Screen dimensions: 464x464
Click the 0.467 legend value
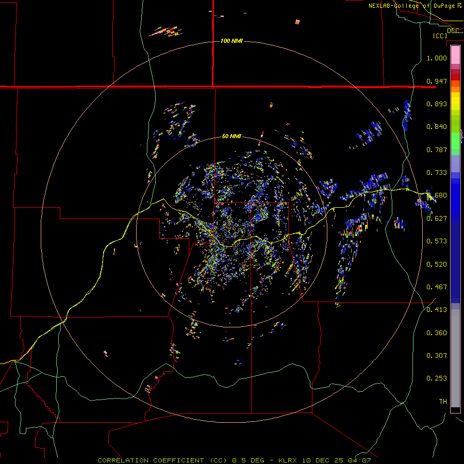click(x=437, y=287)
